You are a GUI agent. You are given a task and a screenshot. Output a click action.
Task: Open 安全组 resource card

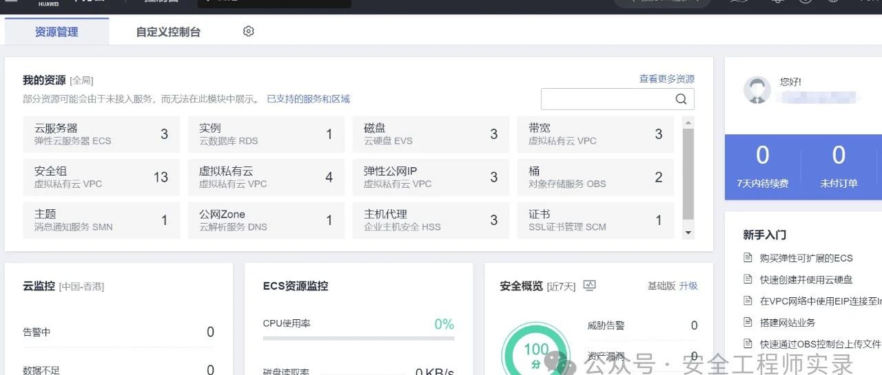101,178
